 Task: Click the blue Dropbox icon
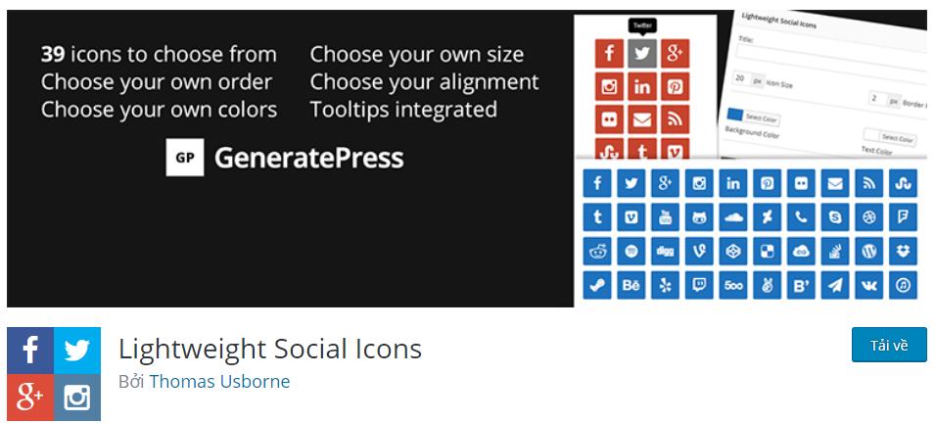point(903,252)
